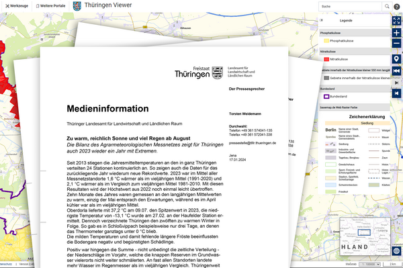The image size is (403, 268).
Task: Click Torsten Weidemann name in document
Action: [x=245, y=114]
